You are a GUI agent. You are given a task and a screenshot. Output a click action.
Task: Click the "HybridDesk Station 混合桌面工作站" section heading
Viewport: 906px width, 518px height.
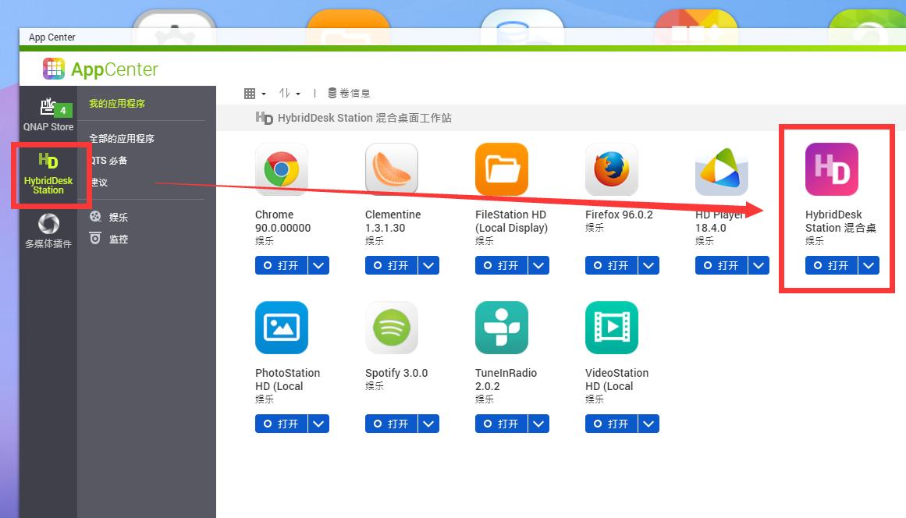364,118
